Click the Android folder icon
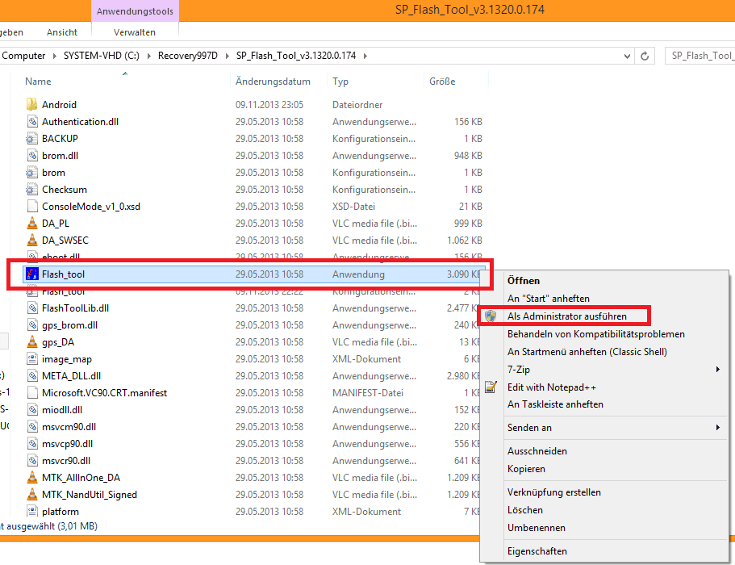Viewport: 735px width, 565px height. pyautogui.click(x=32, y=105)
